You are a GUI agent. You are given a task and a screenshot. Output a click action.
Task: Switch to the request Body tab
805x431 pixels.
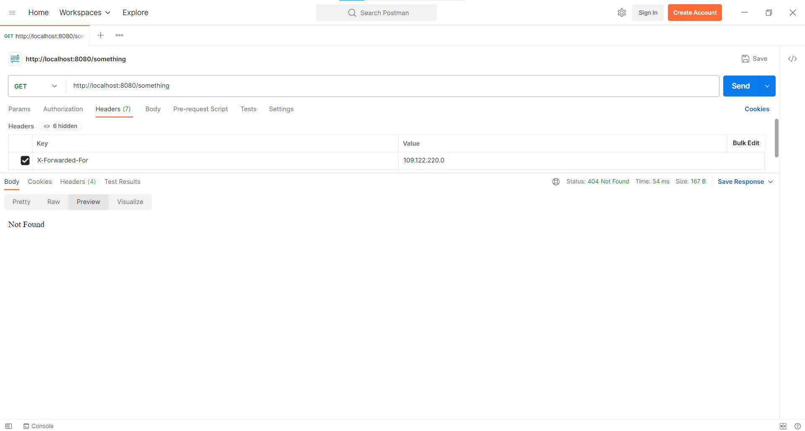153,109
